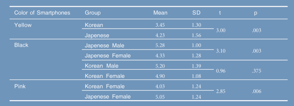Select the p value .375
Screen dimensions: 294x106
point(256,71)
